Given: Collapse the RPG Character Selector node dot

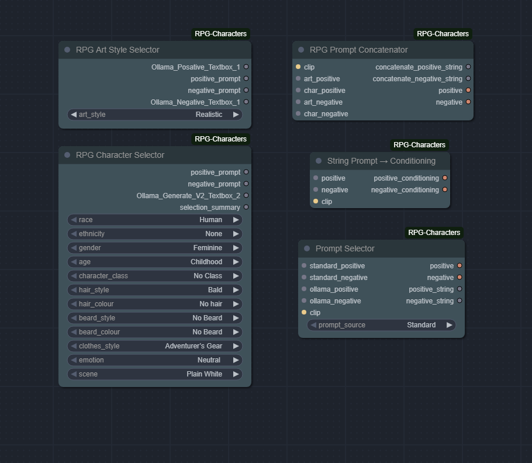Looking at the screenshot, I should [x=67, y=155].
